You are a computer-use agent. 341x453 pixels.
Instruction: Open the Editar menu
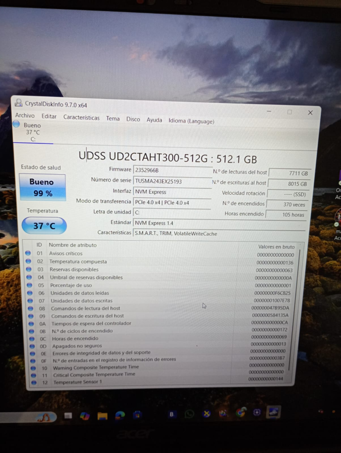click(49, 116)
